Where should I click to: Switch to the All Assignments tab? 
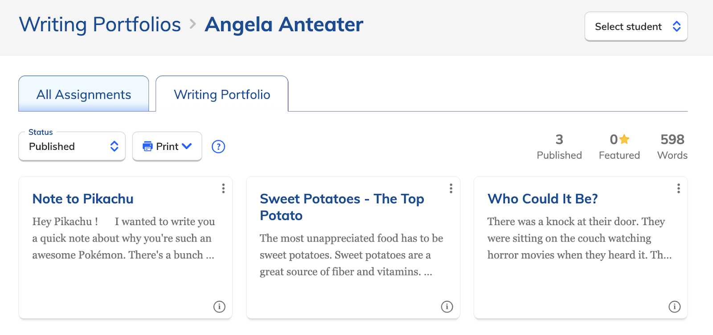[x=83, y=94]
